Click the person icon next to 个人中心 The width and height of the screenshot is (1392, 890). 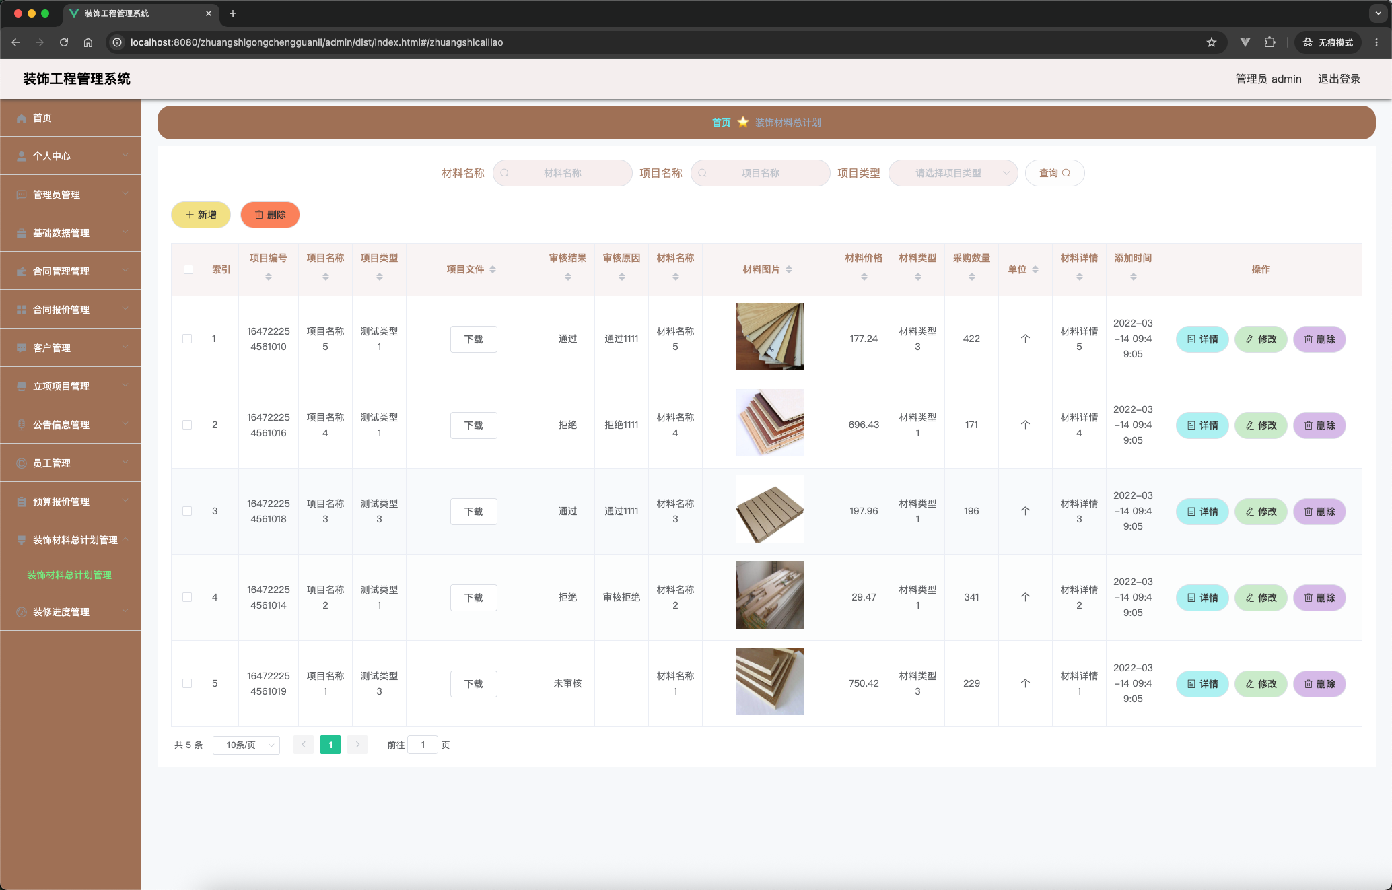[22, 156]
